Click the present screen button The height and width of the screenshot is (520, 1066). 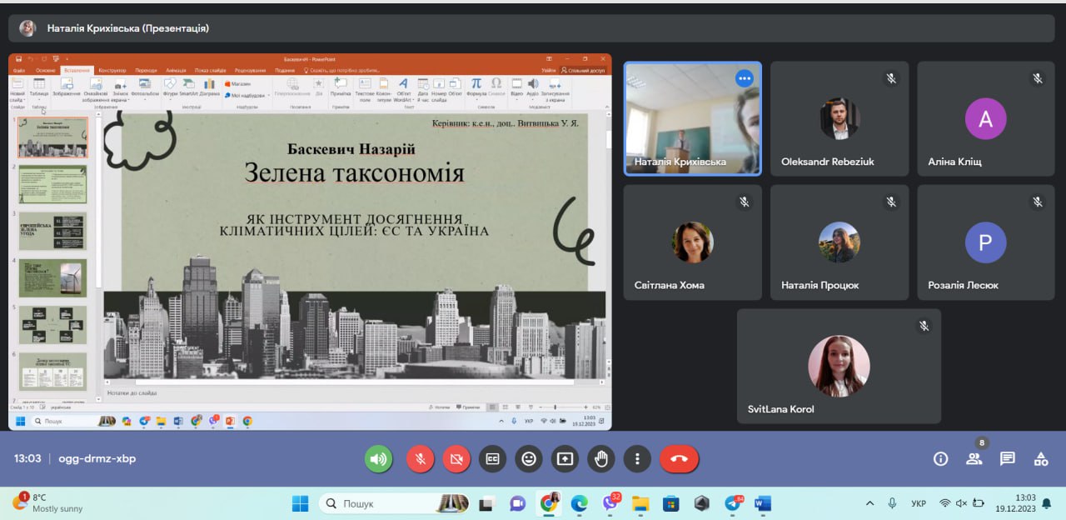coord(565,458)
